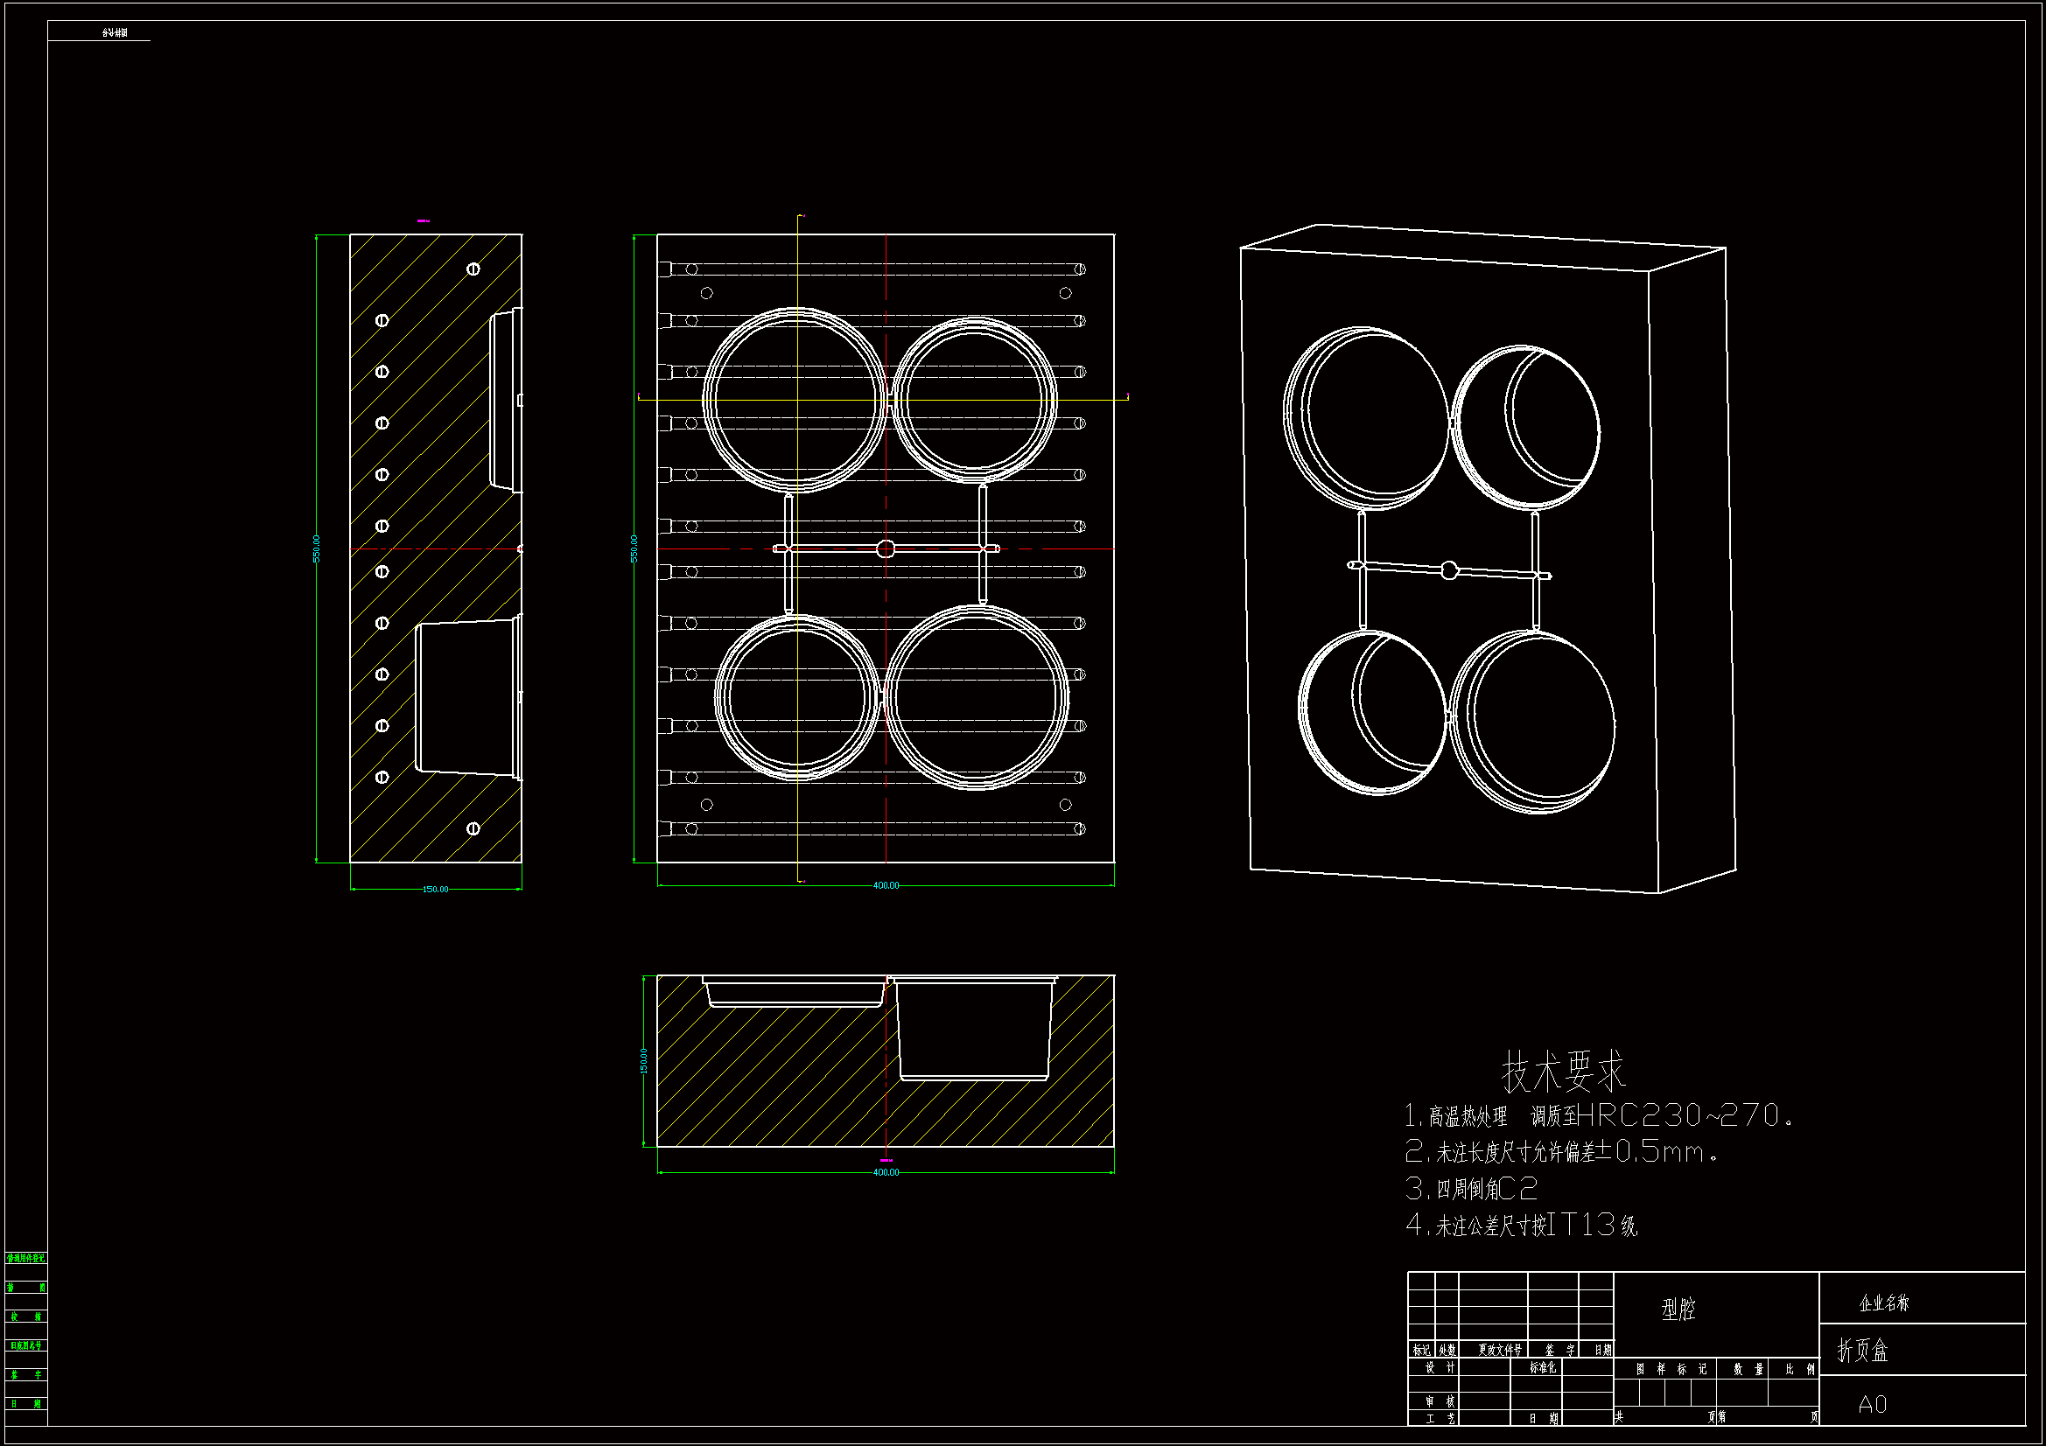
Task: Click the 技术要求 heading text
Action: [x=1563, y=1071]
